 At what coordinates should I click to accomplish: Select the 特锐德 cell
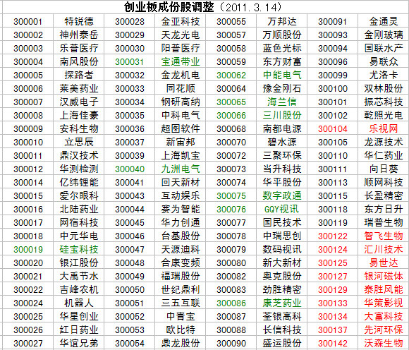(79, 21)
